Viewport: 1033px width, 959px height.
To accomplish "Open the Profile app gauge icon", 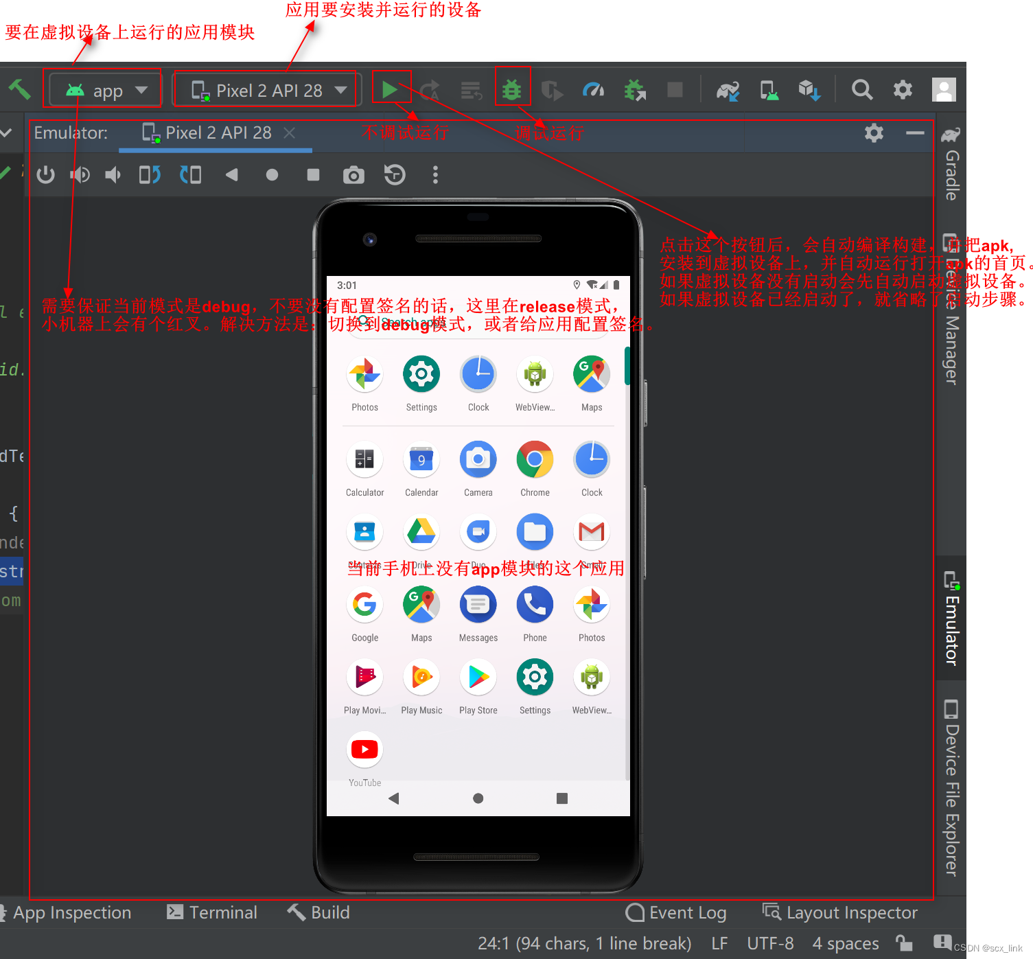I will (x=593, y=90).
